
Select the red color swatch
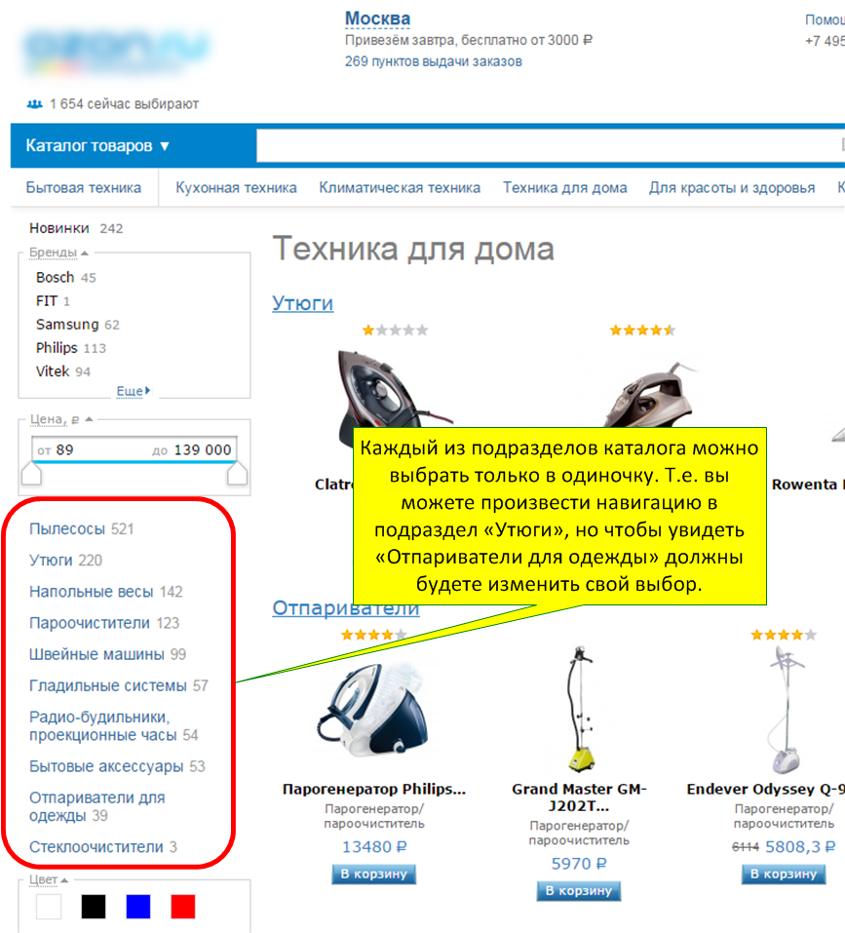[182, 907]
